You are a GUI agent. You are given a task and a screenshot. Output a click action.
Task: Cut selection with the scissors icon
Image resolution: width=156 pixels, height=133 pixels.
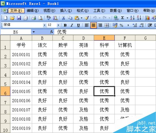coord(63,18)
